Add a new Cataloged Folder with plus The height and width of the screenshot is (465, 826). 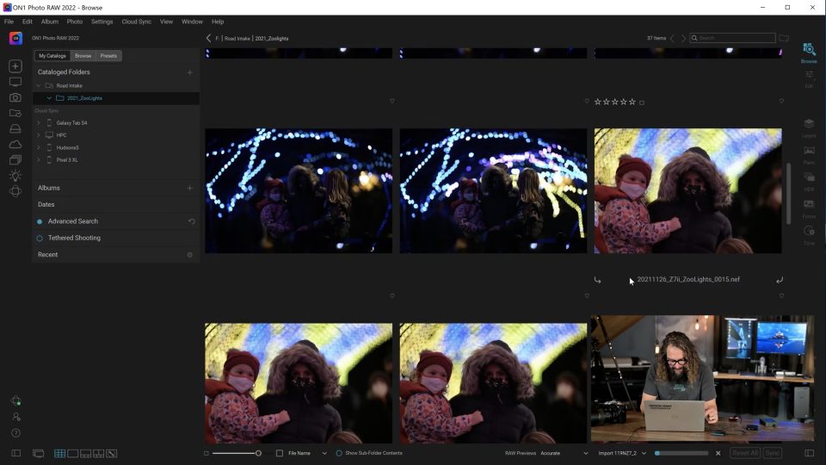pyautogui.click(x=189, y=72)
